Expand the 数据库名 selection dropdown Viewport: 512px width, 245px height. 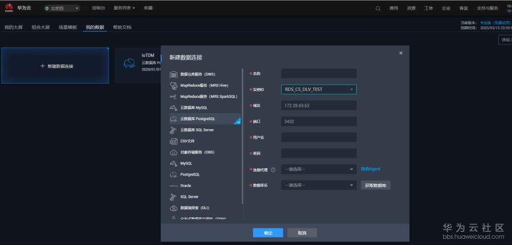click(x=319, y=185)
